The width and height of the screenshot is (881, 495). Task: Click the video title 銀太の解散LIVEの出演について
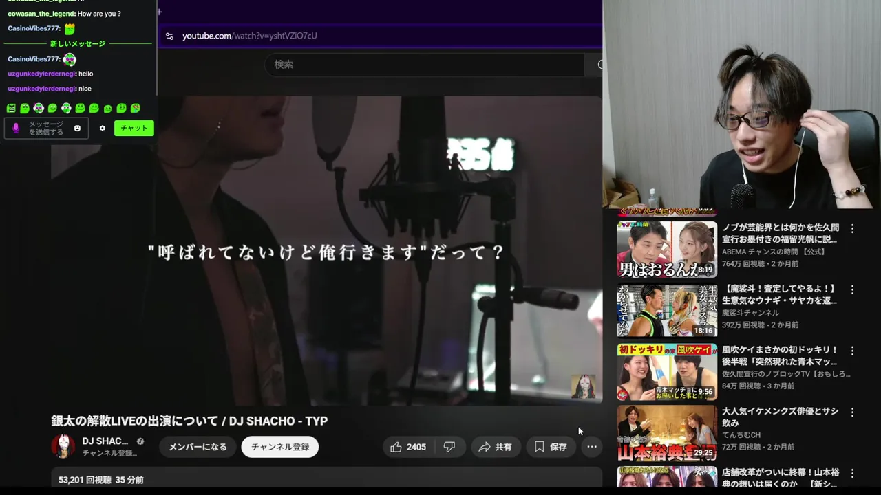189,421
